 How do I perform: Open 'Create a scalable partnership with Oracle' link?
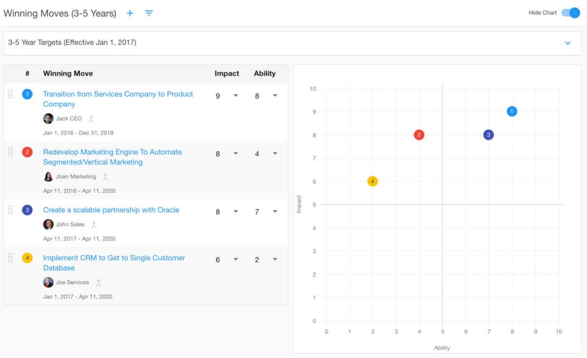(x=111, y=210)
